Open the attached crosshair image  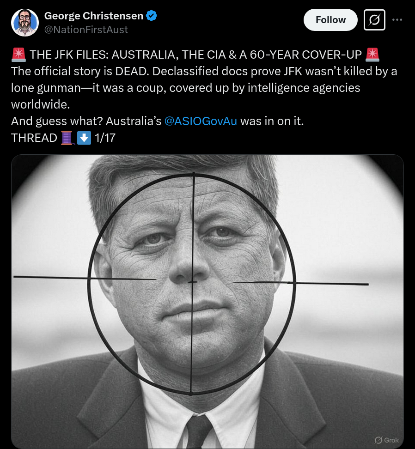(x=207, y=302)
